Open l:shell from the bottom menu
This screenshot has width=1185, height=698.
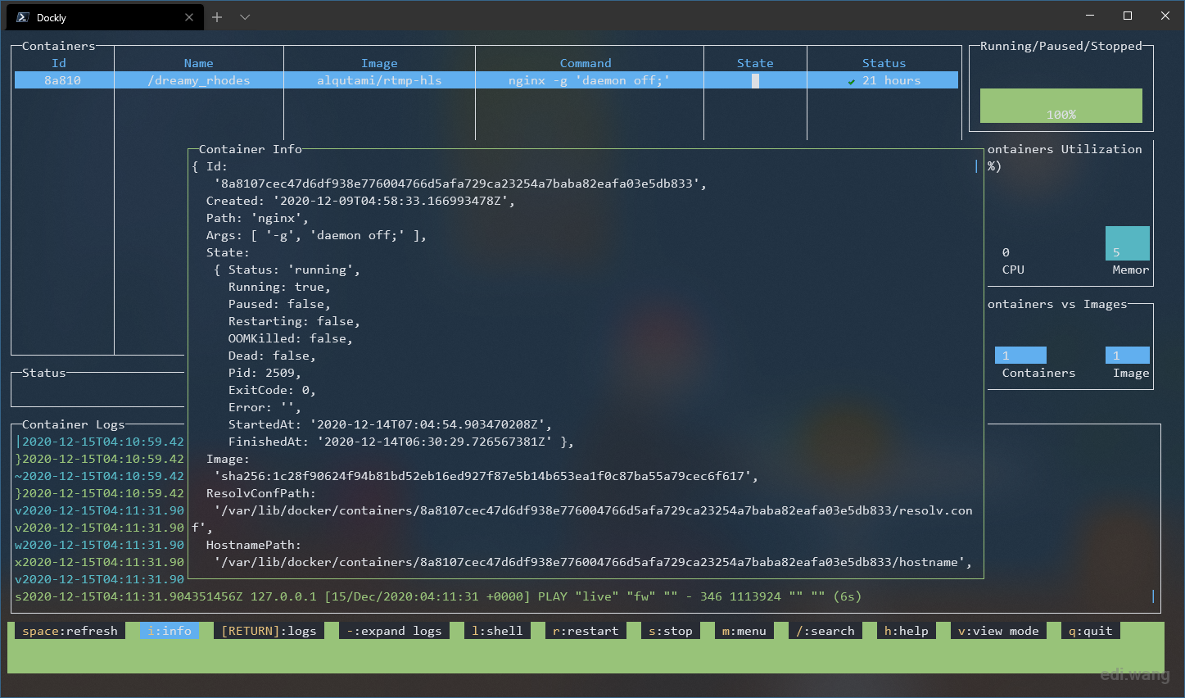(x=497, y=631)
